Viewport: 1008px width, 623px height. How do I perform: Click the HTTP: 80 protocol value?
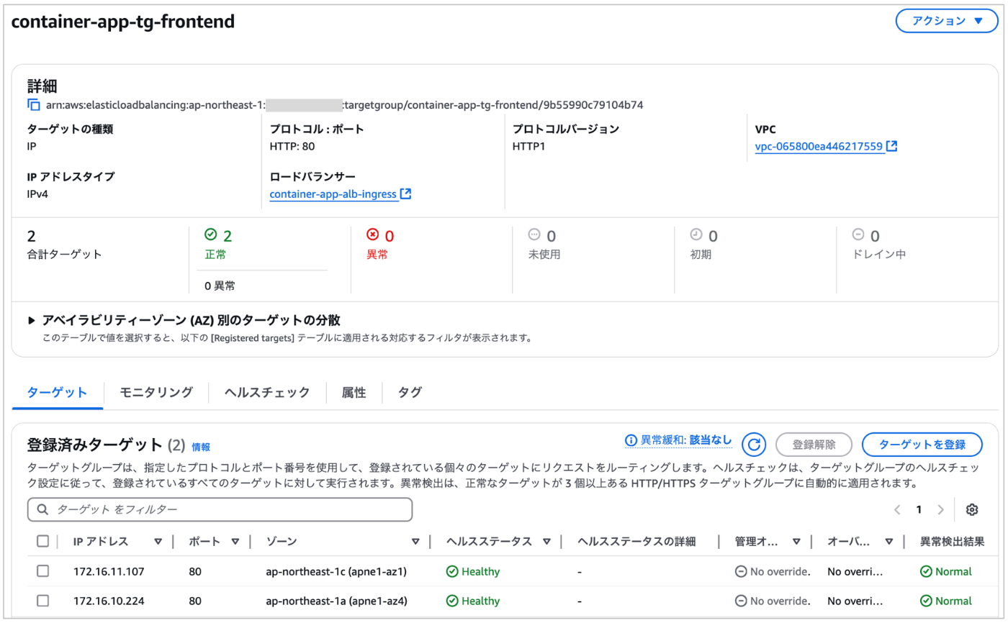tap(292, 146)
